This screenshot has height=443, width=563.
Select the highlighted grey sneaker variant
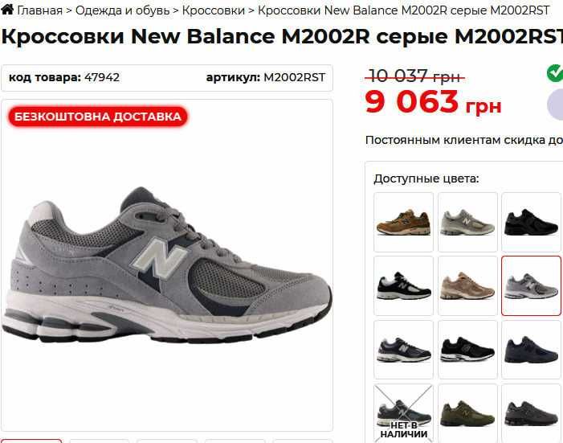point(532,286)
